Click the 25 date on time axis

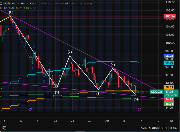73,121
